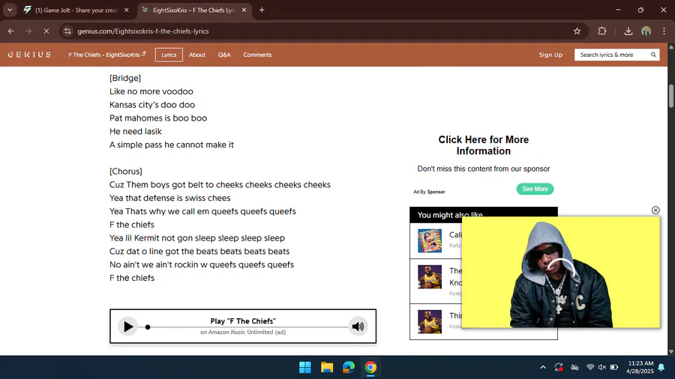Open the second song thumbnail with Lakers jersey
Viewport: 675px width, 379px height.
[430, 276]
